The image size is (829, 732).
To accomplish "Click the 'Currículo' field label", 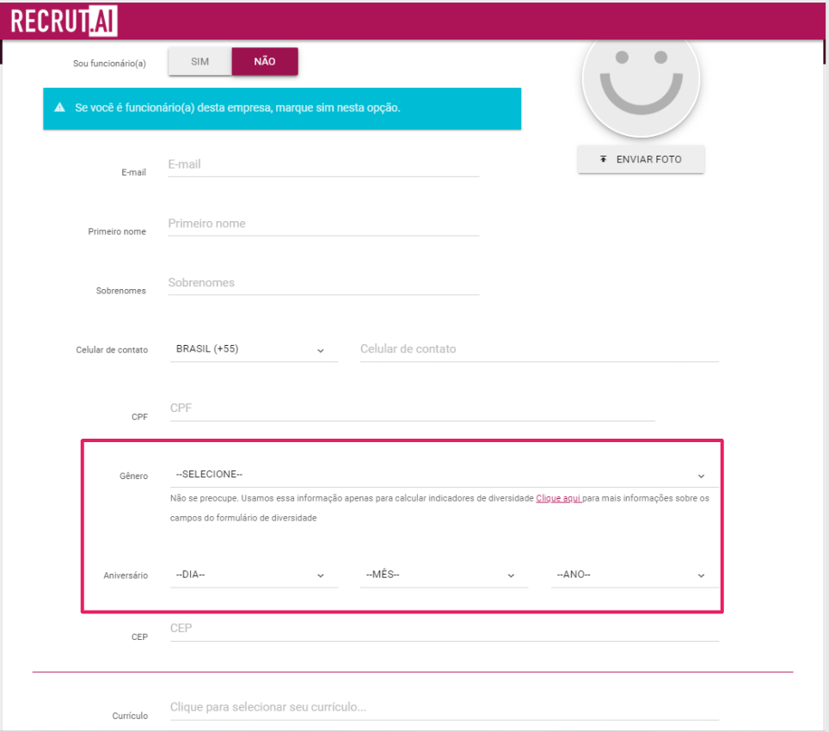I will click(130, 716).
